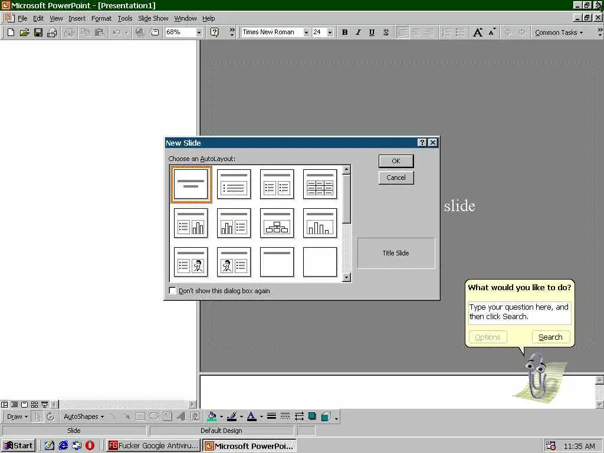Viewport: 604px width, 453px height.
Task: Expand the AutoShapes dropdown
Action: tap(84, 416)
